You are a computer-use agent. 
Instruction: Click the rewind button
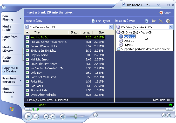28,109
